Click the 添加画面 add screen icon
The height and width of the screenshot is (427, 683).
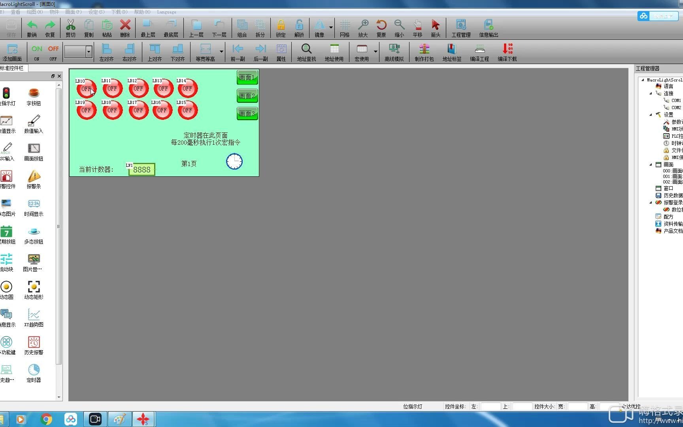click(x=12, y=52)
